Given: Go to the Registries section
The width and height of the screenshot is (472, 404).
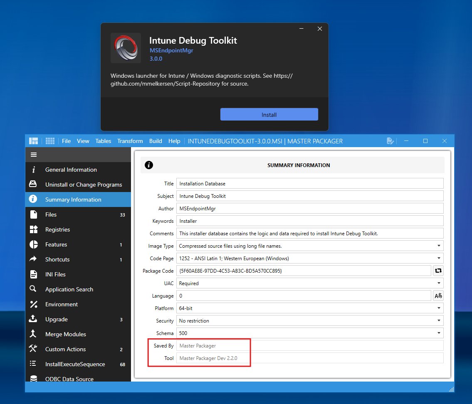Looking at the screenshot, I should (78, 229).
